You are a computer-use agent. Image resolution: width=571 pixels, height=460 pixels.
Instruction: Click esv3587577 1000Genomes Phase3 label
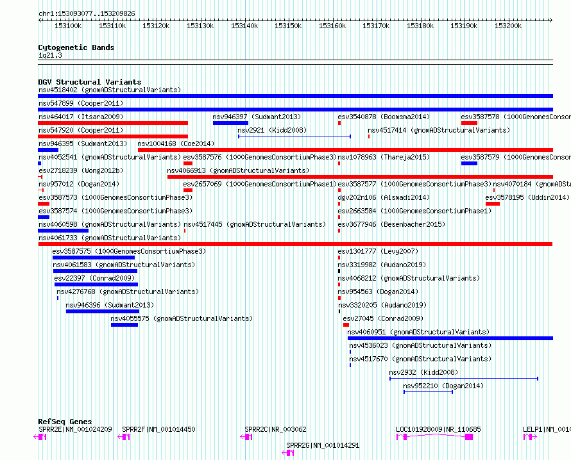click(414, 184)
